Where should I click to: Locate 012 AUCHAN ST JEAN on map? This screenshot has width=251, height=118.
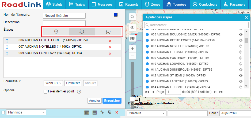pyautogui.click(x=241, y=75)
